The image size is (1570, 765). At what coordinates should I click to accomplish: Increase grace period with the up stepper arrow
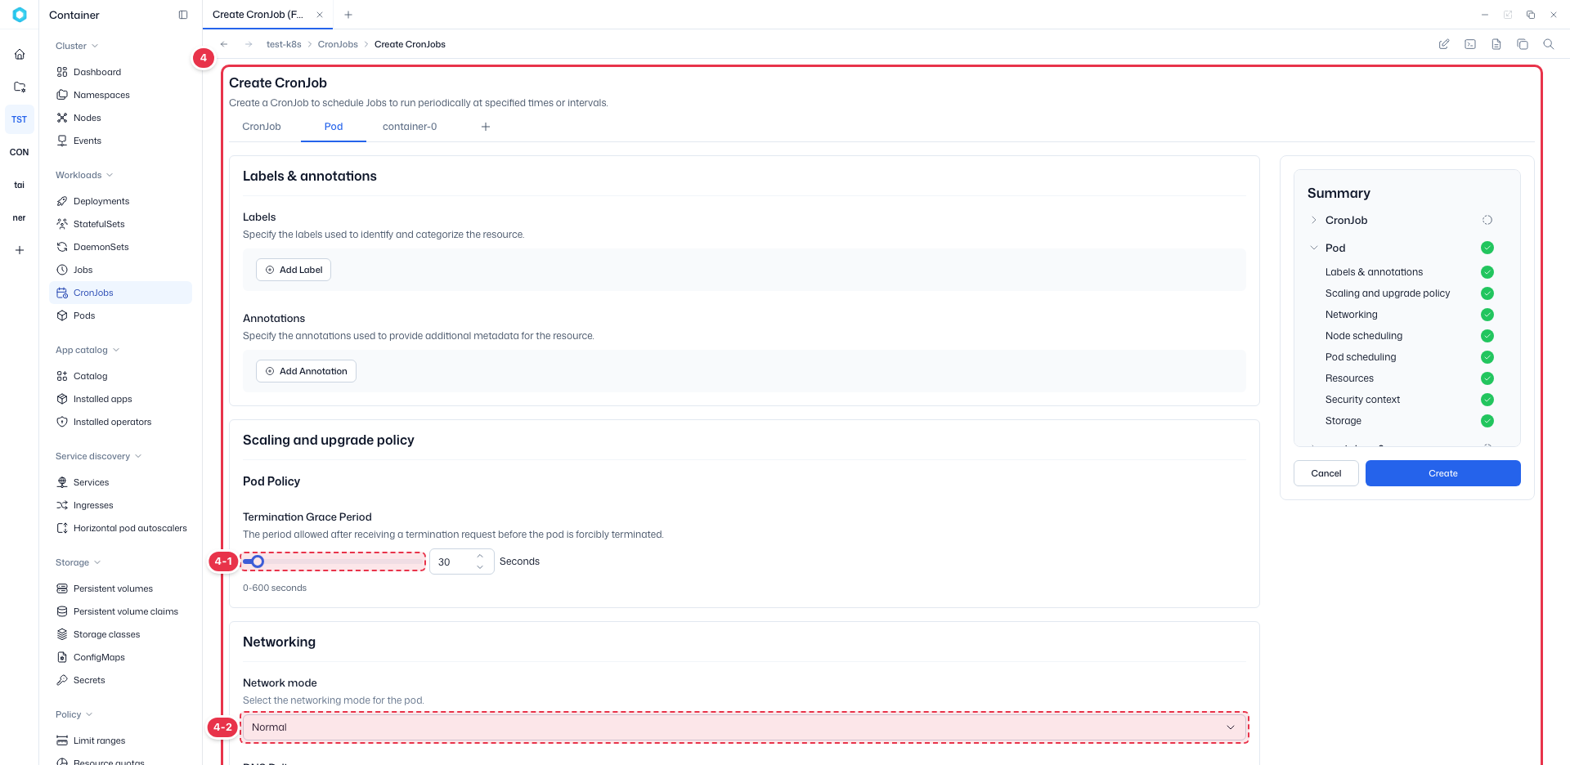(481, 556)
